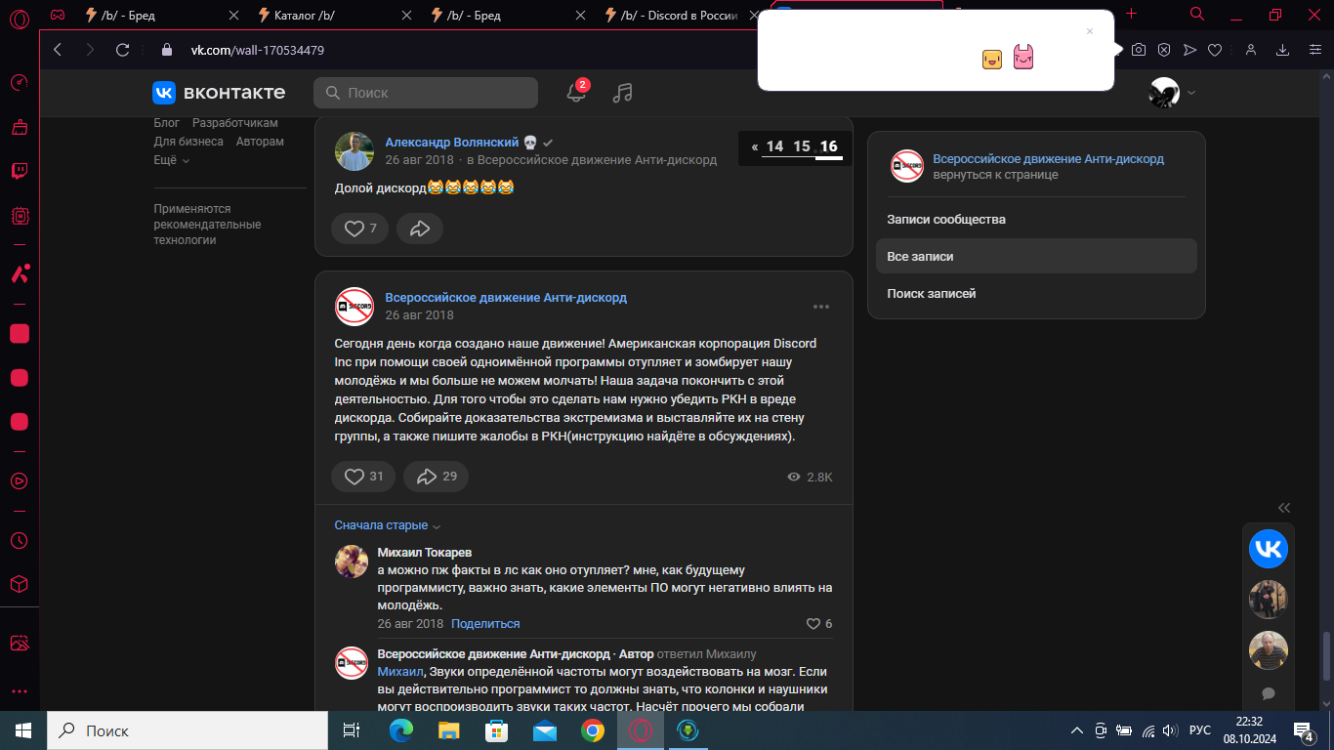1334x750 pixels.
Task: Open ad blocker shield icon
Action: coord(1164,50)
